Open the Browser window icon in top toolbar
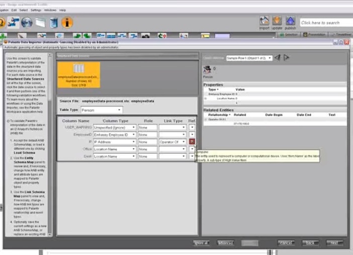The image size is (353, 255). (41, 23)
